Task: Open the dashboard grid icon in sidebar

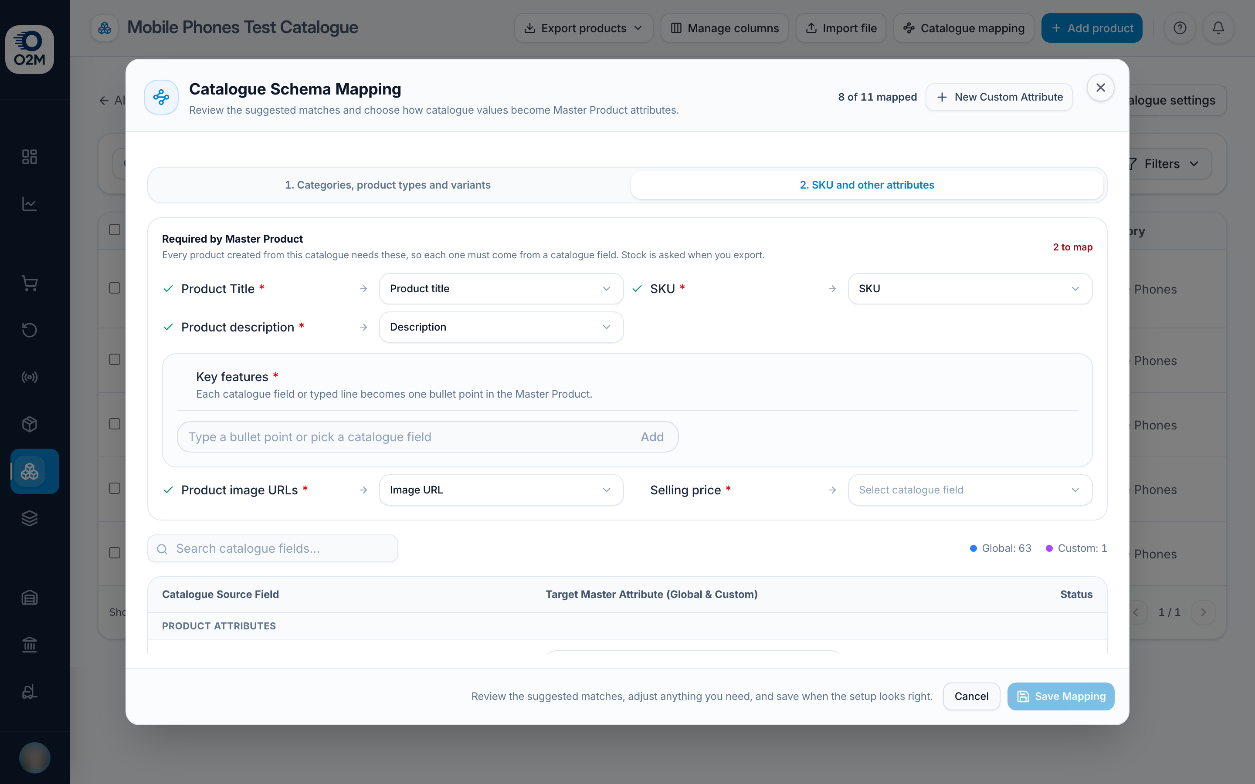Action: point(30,157)
